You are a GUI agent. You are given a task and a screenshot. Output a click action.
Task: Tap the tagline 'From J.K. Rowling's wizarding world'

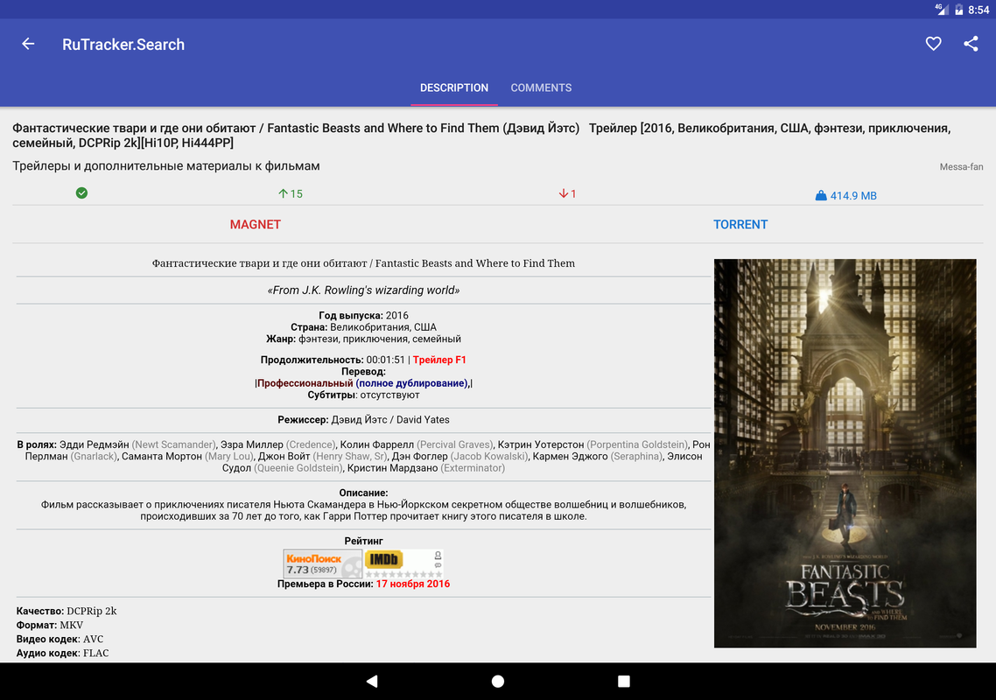(363, 290)
